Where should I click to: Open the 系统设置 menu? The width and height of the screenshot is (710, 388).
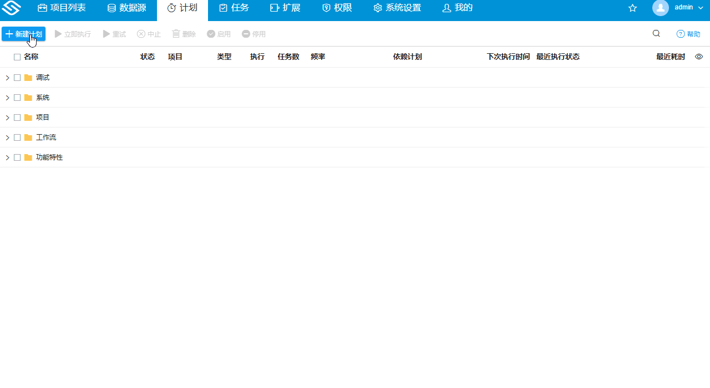click(x=397, y=8)
